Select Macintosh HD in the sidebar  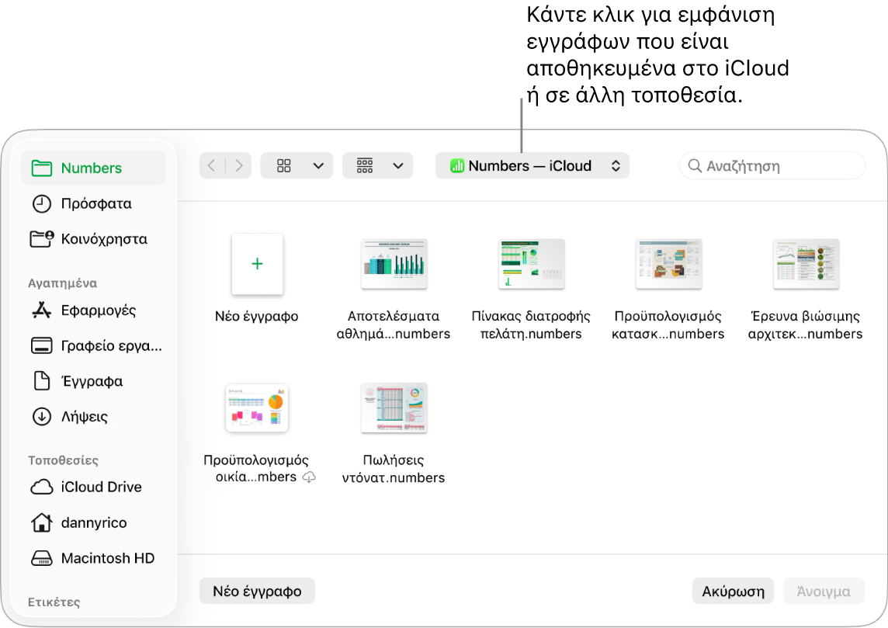point(93,558)
